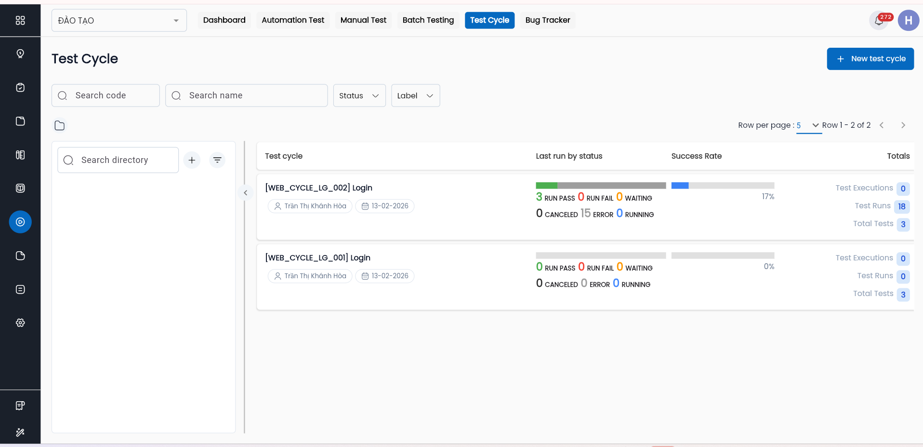Click the New test cycle button
This screenshot has height=447, width=923.
870,59
